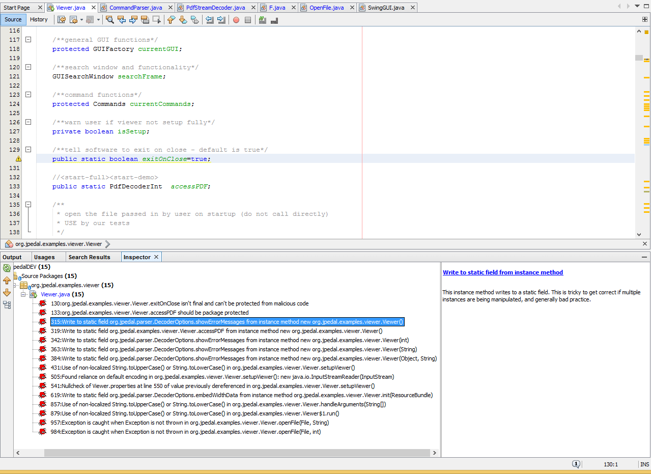Collapse the Viewer.java tree node
The width and height of the screenshot is (651, 474).
[x=23, y=294]
